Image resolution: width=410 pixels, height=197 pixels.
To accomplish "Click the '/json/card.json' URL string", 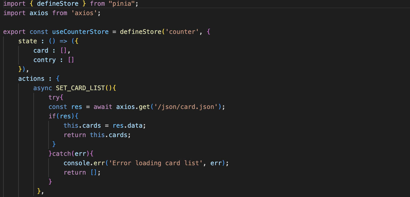I will (x=186, y=107).
